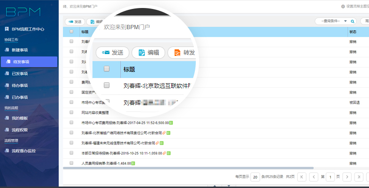Select 待发事项 menu item in the sidebar

29,62
